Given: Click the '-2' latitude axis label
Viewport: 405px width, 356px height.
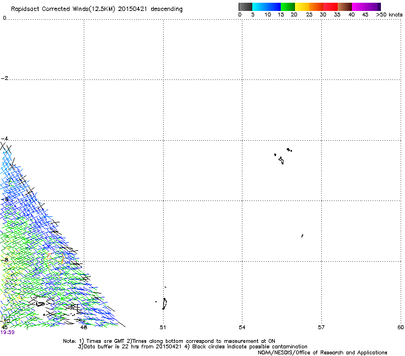Looking at the screenshot, I should point(4,78).
